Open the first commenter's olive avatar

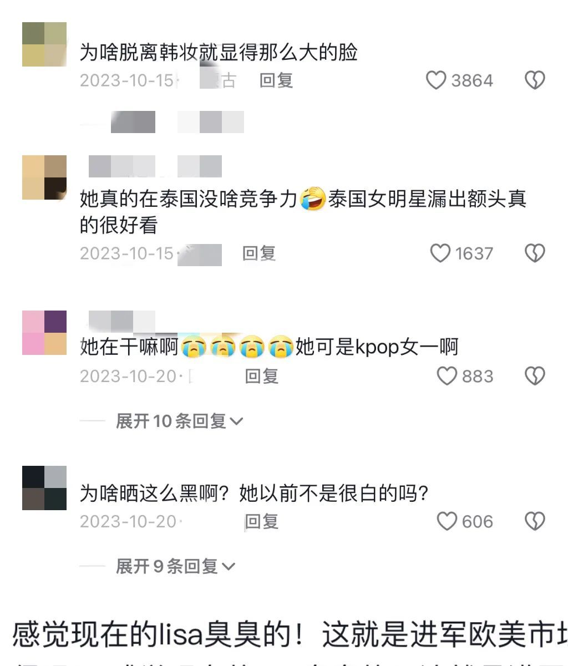click(44, 44)
